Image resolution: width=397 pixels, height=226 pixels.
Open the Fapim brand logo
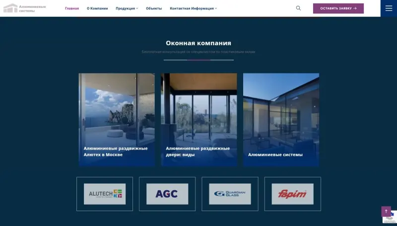(292, 194)
